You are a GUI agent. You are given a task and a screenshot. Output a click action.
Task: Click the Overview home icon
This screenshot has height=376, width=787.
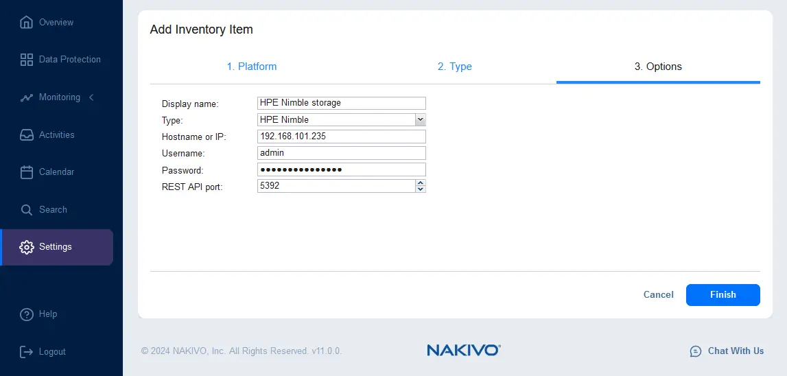[27, 23]
